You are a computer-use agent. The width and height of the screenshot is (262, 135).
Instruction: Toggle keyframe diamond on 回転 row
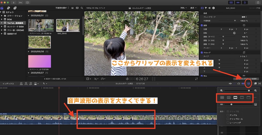(x=256, y=33)
